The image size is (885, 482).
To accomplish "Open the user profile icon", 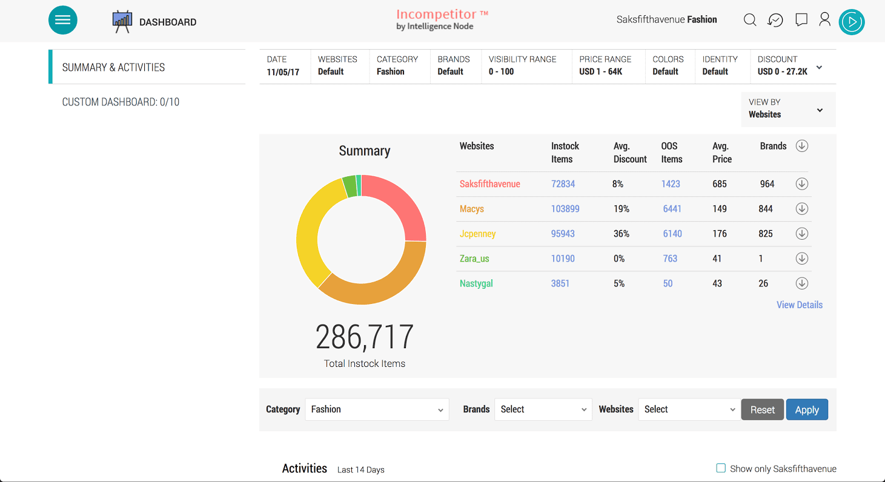I will (824, 19).
